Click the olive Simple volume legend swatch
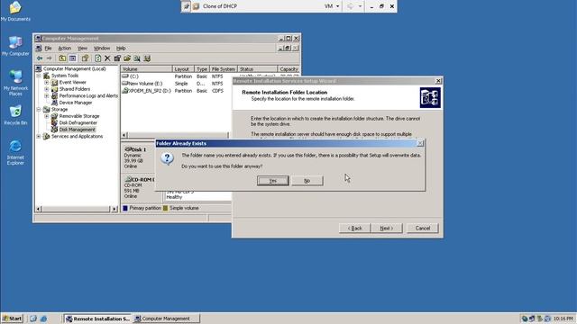Viewport: 577px width, 324px height. click(165, 208)
